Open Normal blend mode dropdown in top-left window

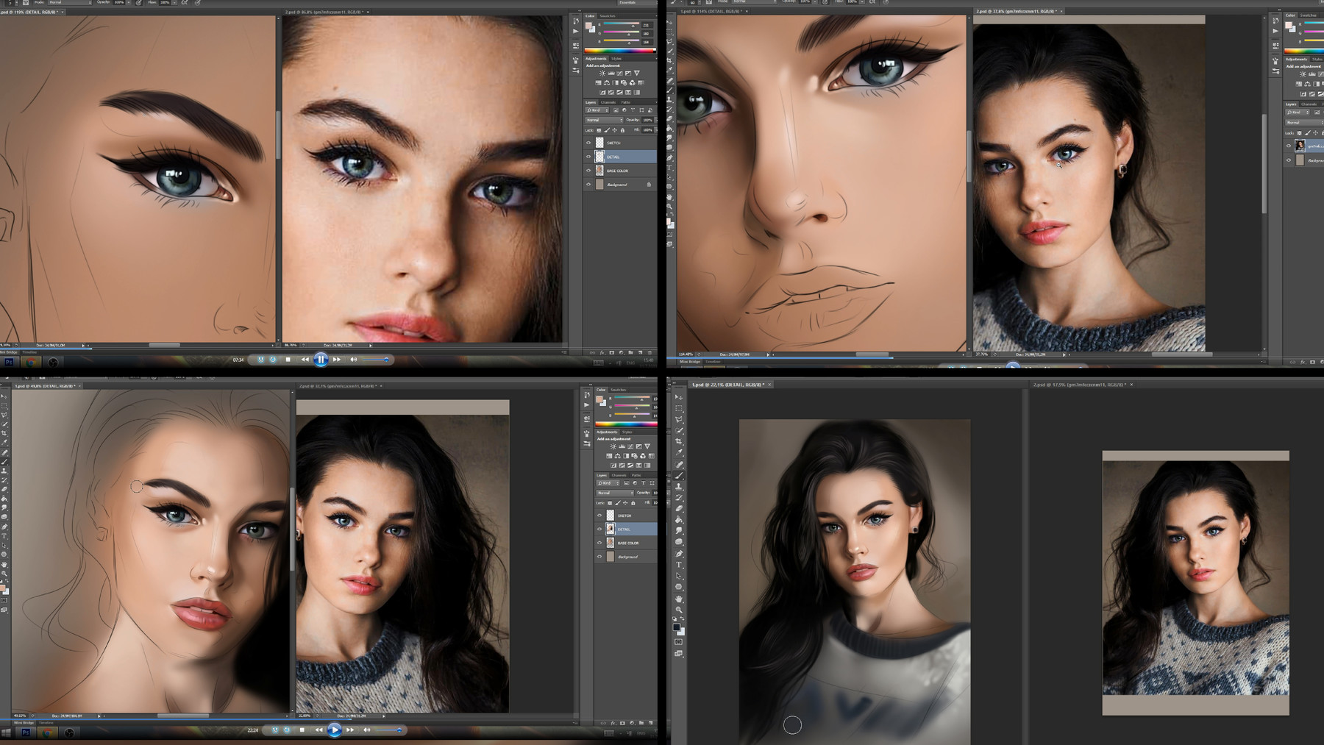[x=604, y=120]
